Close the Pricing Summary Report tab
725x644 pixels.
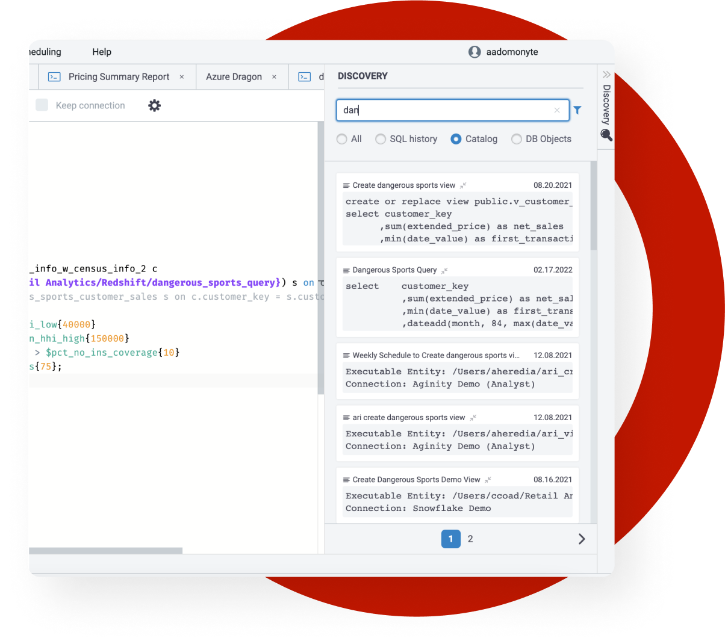(x=182, y=77)
